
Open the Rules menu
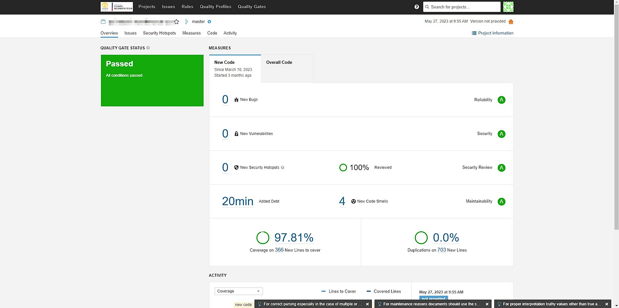point(187,7)
